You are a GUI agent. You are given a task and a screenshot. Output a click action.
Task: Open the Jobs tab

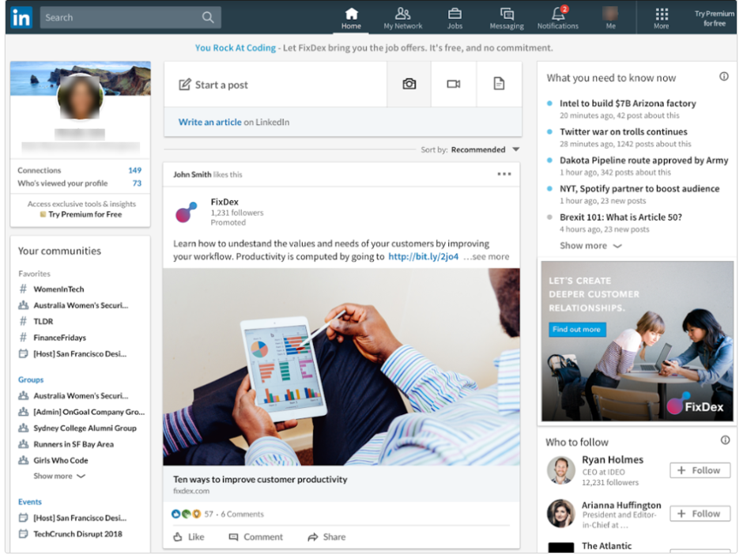(x=455, y=18)
